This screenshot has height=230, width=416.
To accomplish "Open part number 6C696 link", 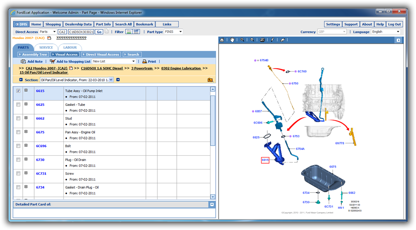I will [x=41, y=146].
